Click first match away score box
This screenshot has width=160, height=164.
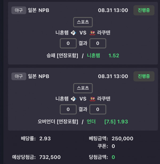coord(98,43)
